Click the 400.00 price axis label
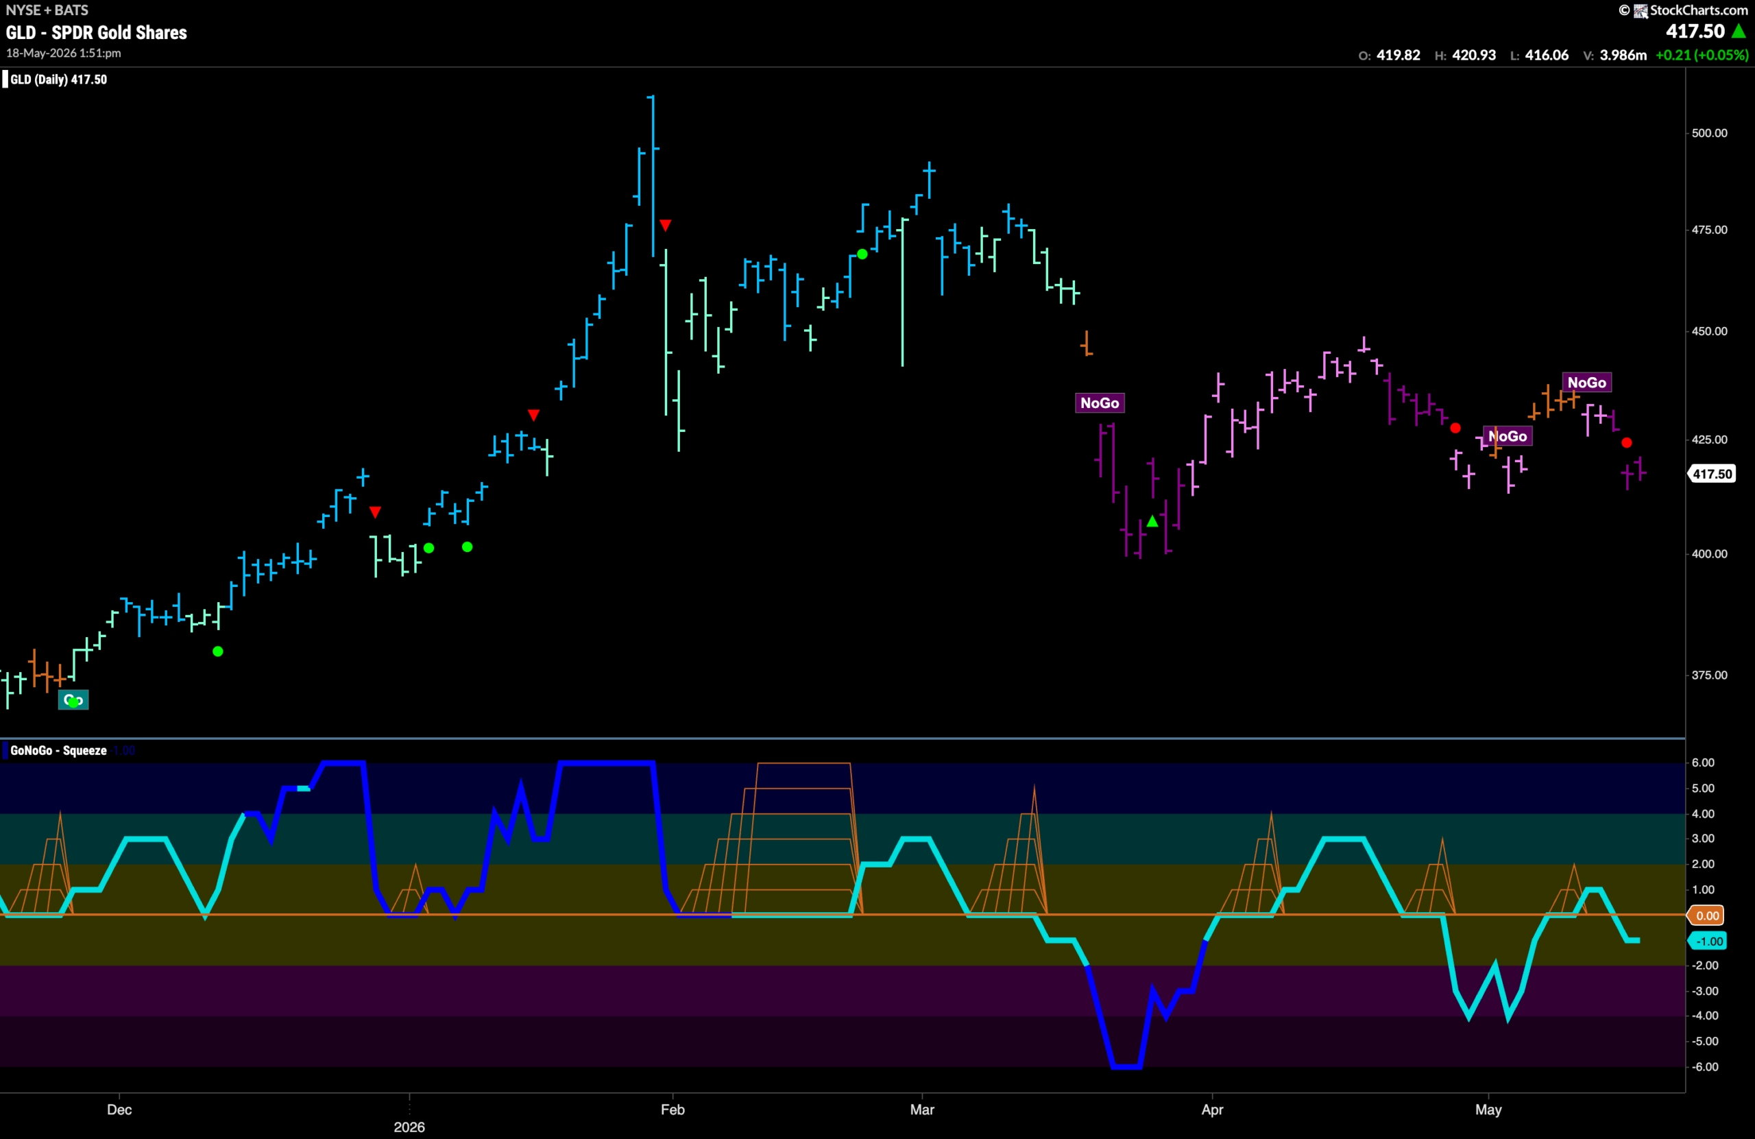This screenshot has width=1755, height=1139. pyautogui.click(x=1709, y=554)
